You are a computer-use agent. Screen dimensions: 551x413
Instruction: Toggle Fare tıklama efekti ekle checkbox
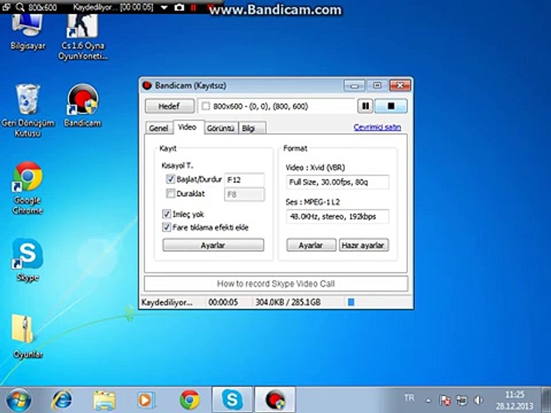coord(166,227)
